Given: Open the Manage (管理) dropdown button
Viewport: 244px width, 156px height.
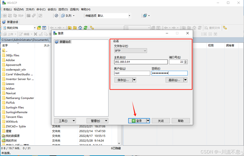Looking at the screenshot, I should click(97, 121).
